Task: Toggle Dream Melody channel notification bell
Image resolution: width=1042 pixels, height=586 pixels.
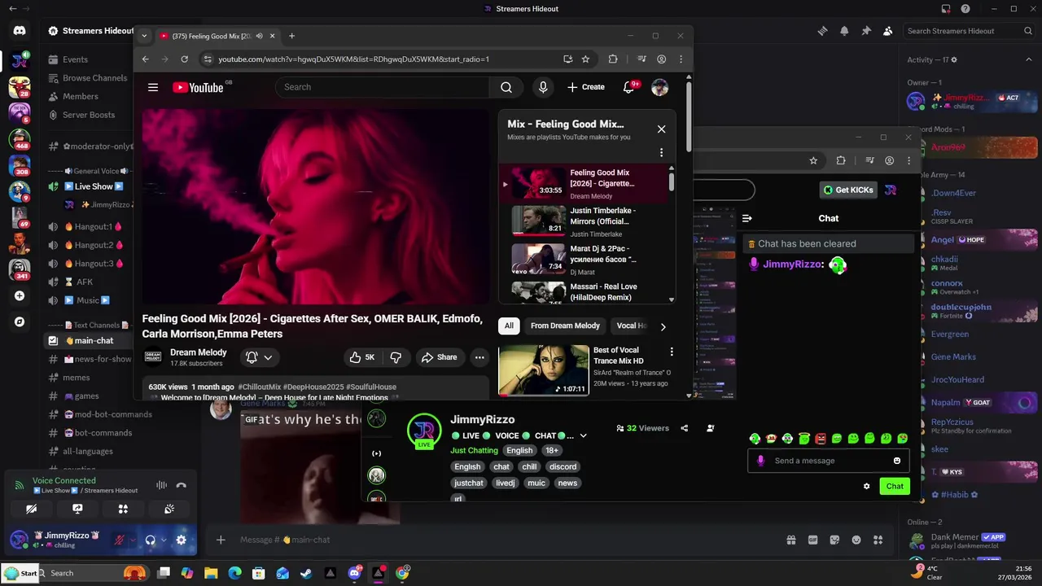Action: (252, 357)
